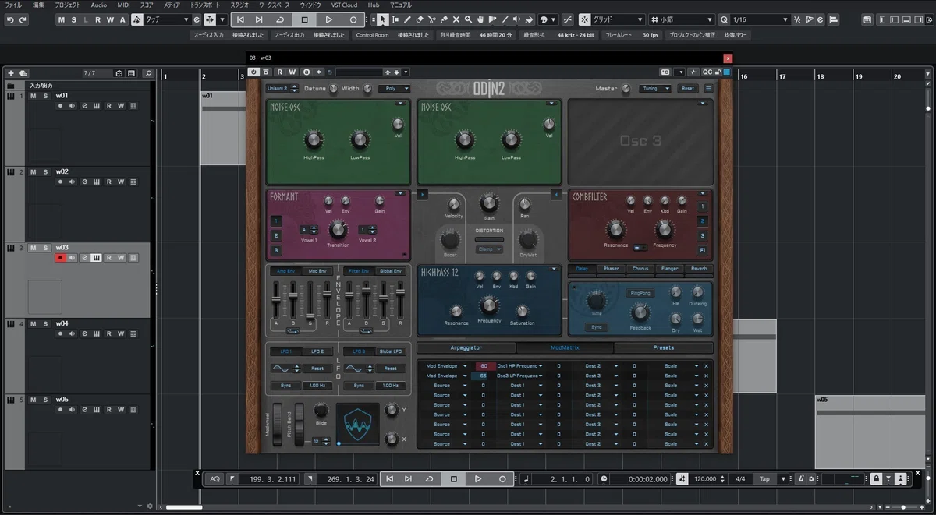Select the Chorus effect tab
The image size is (936, 515).
tap(640, 269)
